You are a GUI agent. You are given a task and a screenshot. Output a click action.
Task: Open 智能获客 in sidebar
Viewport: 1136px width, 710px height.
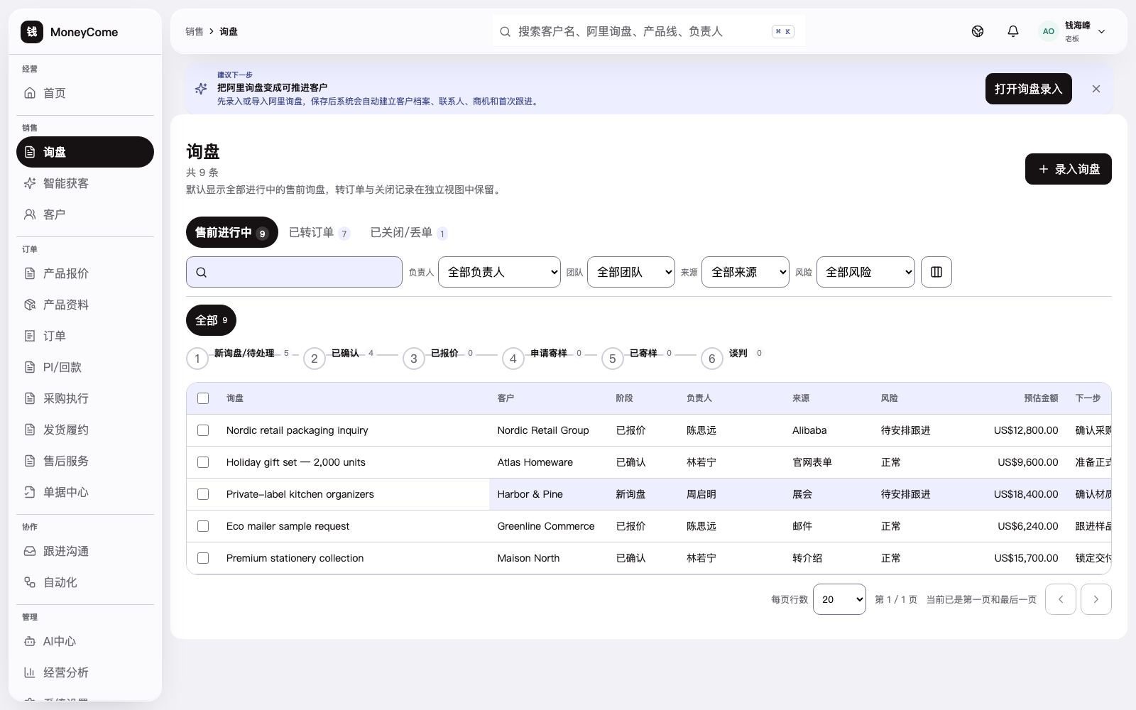coord(84,183)
